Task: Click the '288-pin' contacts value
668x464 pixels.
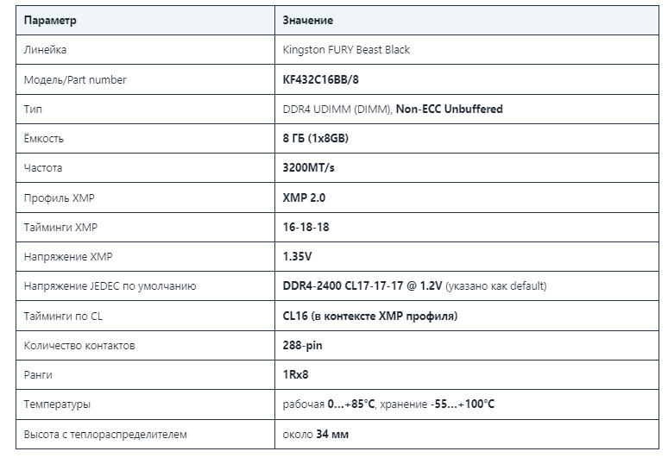Action: (302, 345)
